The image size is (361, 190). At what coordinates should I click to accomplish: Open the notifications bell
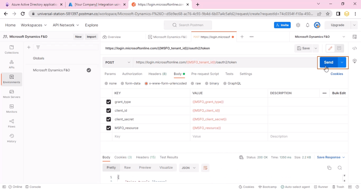point(307,25)
